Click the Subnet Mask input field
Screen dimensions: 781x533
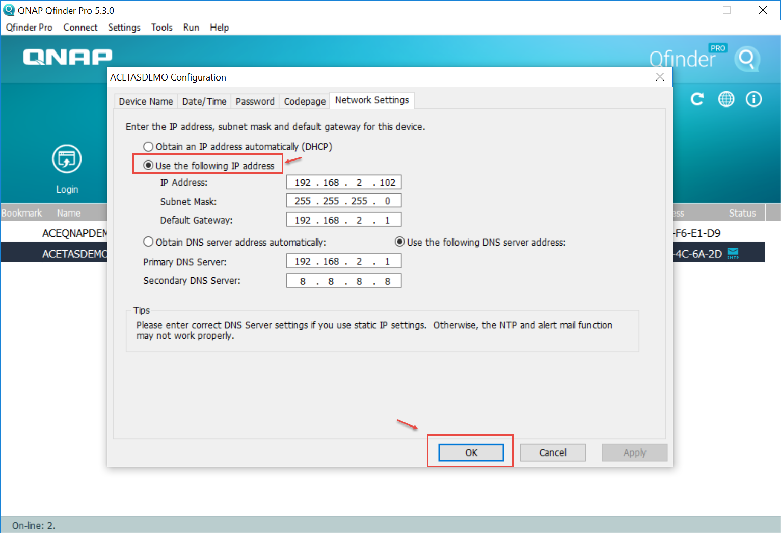coord(344,201)
